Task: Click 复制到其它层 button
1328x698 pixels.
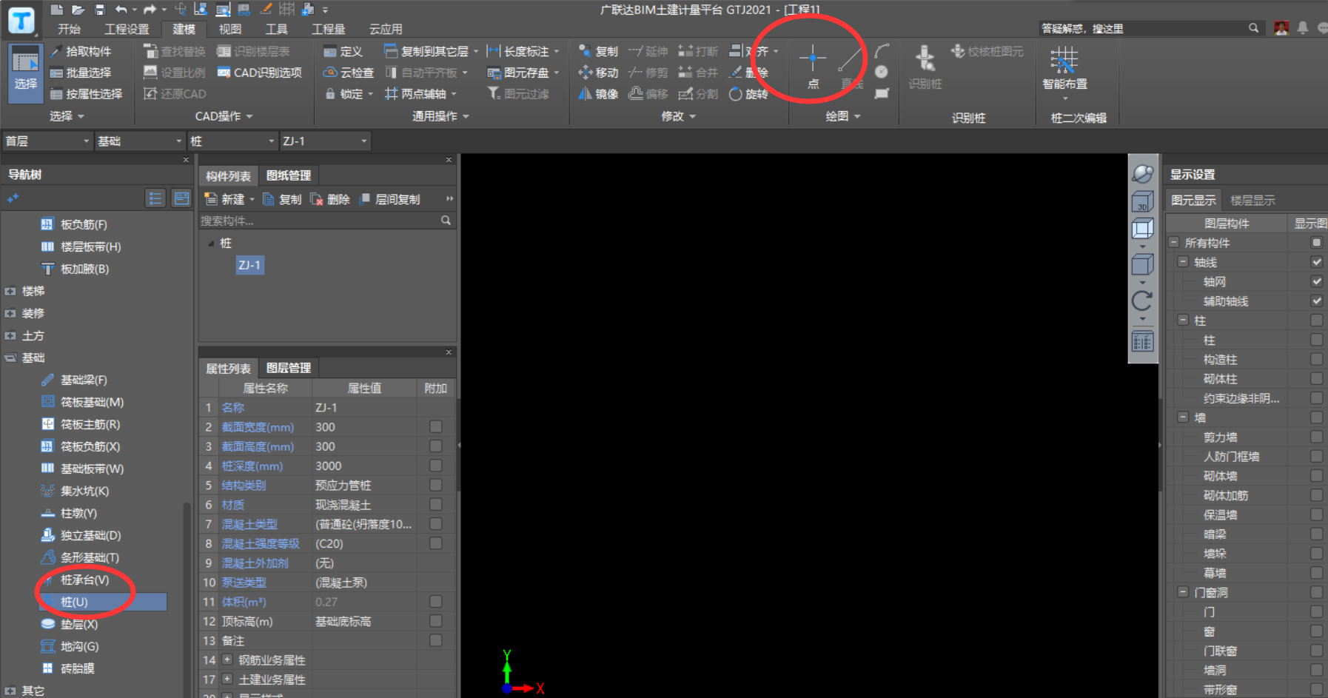Action: click(x=431, y=51)
